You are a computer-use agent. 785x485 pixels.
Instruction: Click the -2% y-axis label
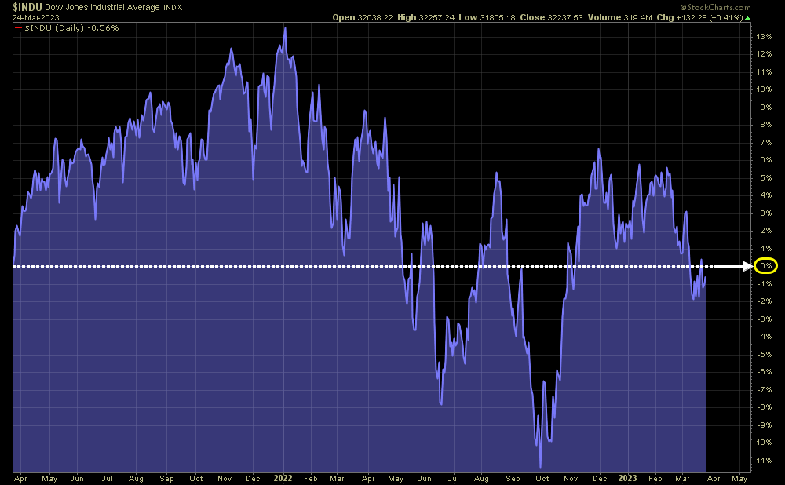click(x=765, y=301)
